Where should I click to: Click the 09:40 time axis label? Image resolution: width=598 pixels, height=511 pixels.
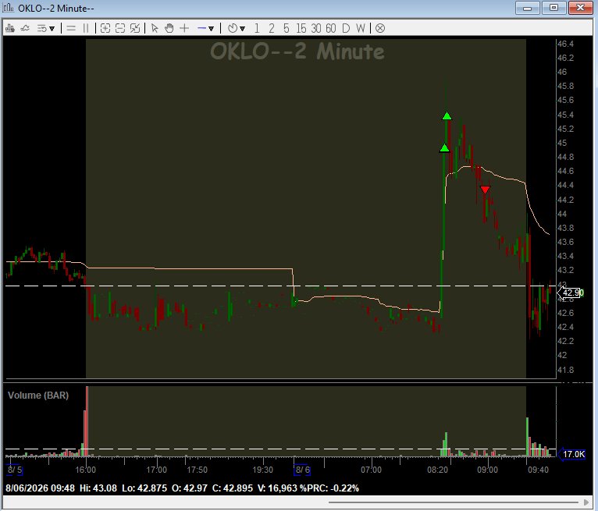click(x=538, y=470)
